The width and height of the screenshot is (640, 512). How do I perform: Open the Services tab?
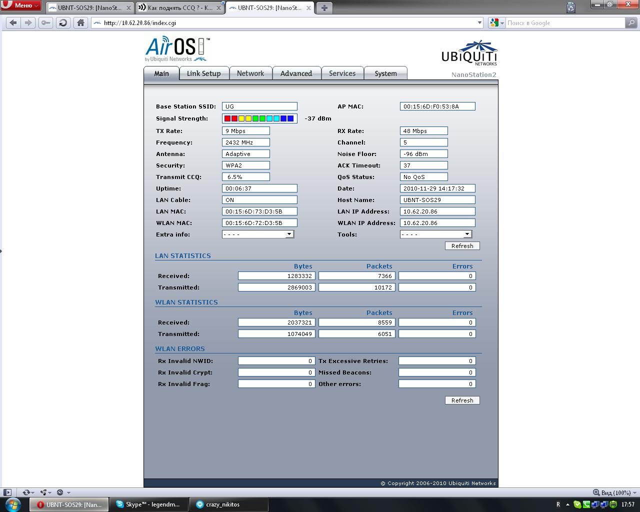pyautogui.click(x=342, y=73)
